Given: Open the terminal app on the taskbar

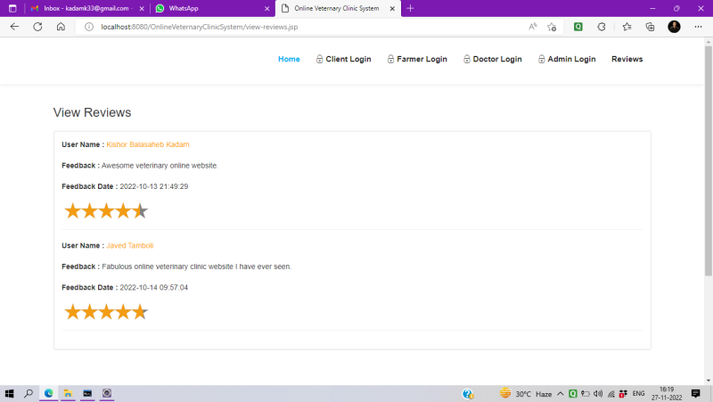Looking at the screenshot, I should coord(87,393).
